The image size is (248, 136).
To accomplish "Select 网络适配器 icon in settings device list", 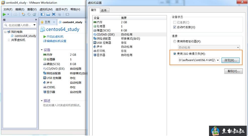I will (x=95, y=38).
